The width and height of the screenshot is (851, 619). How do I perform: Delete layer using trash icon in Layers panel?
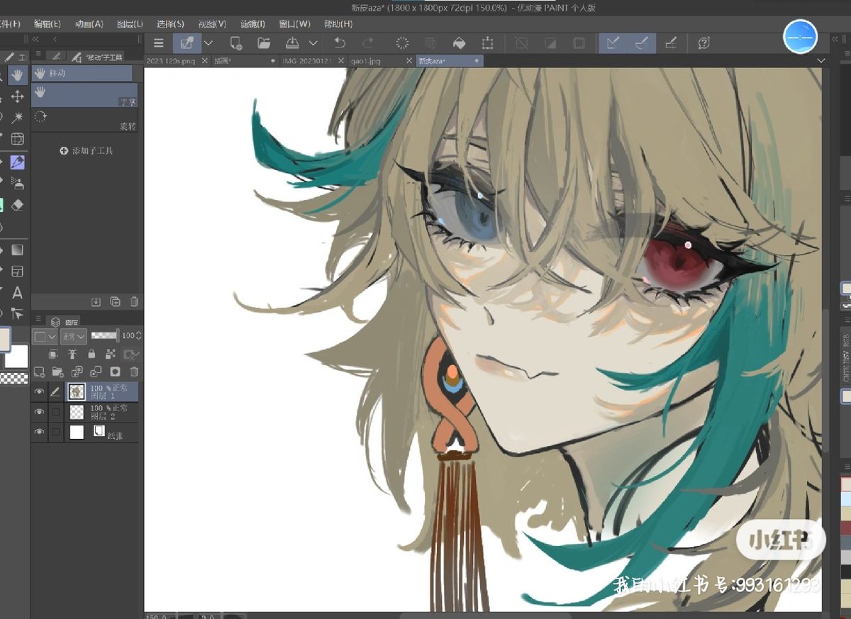134,372
